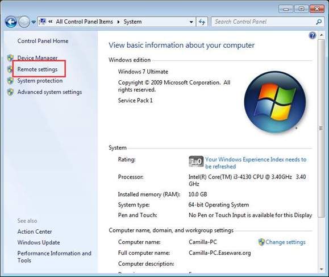Click the Service Pack 1 text

click(x=135, y=100)
